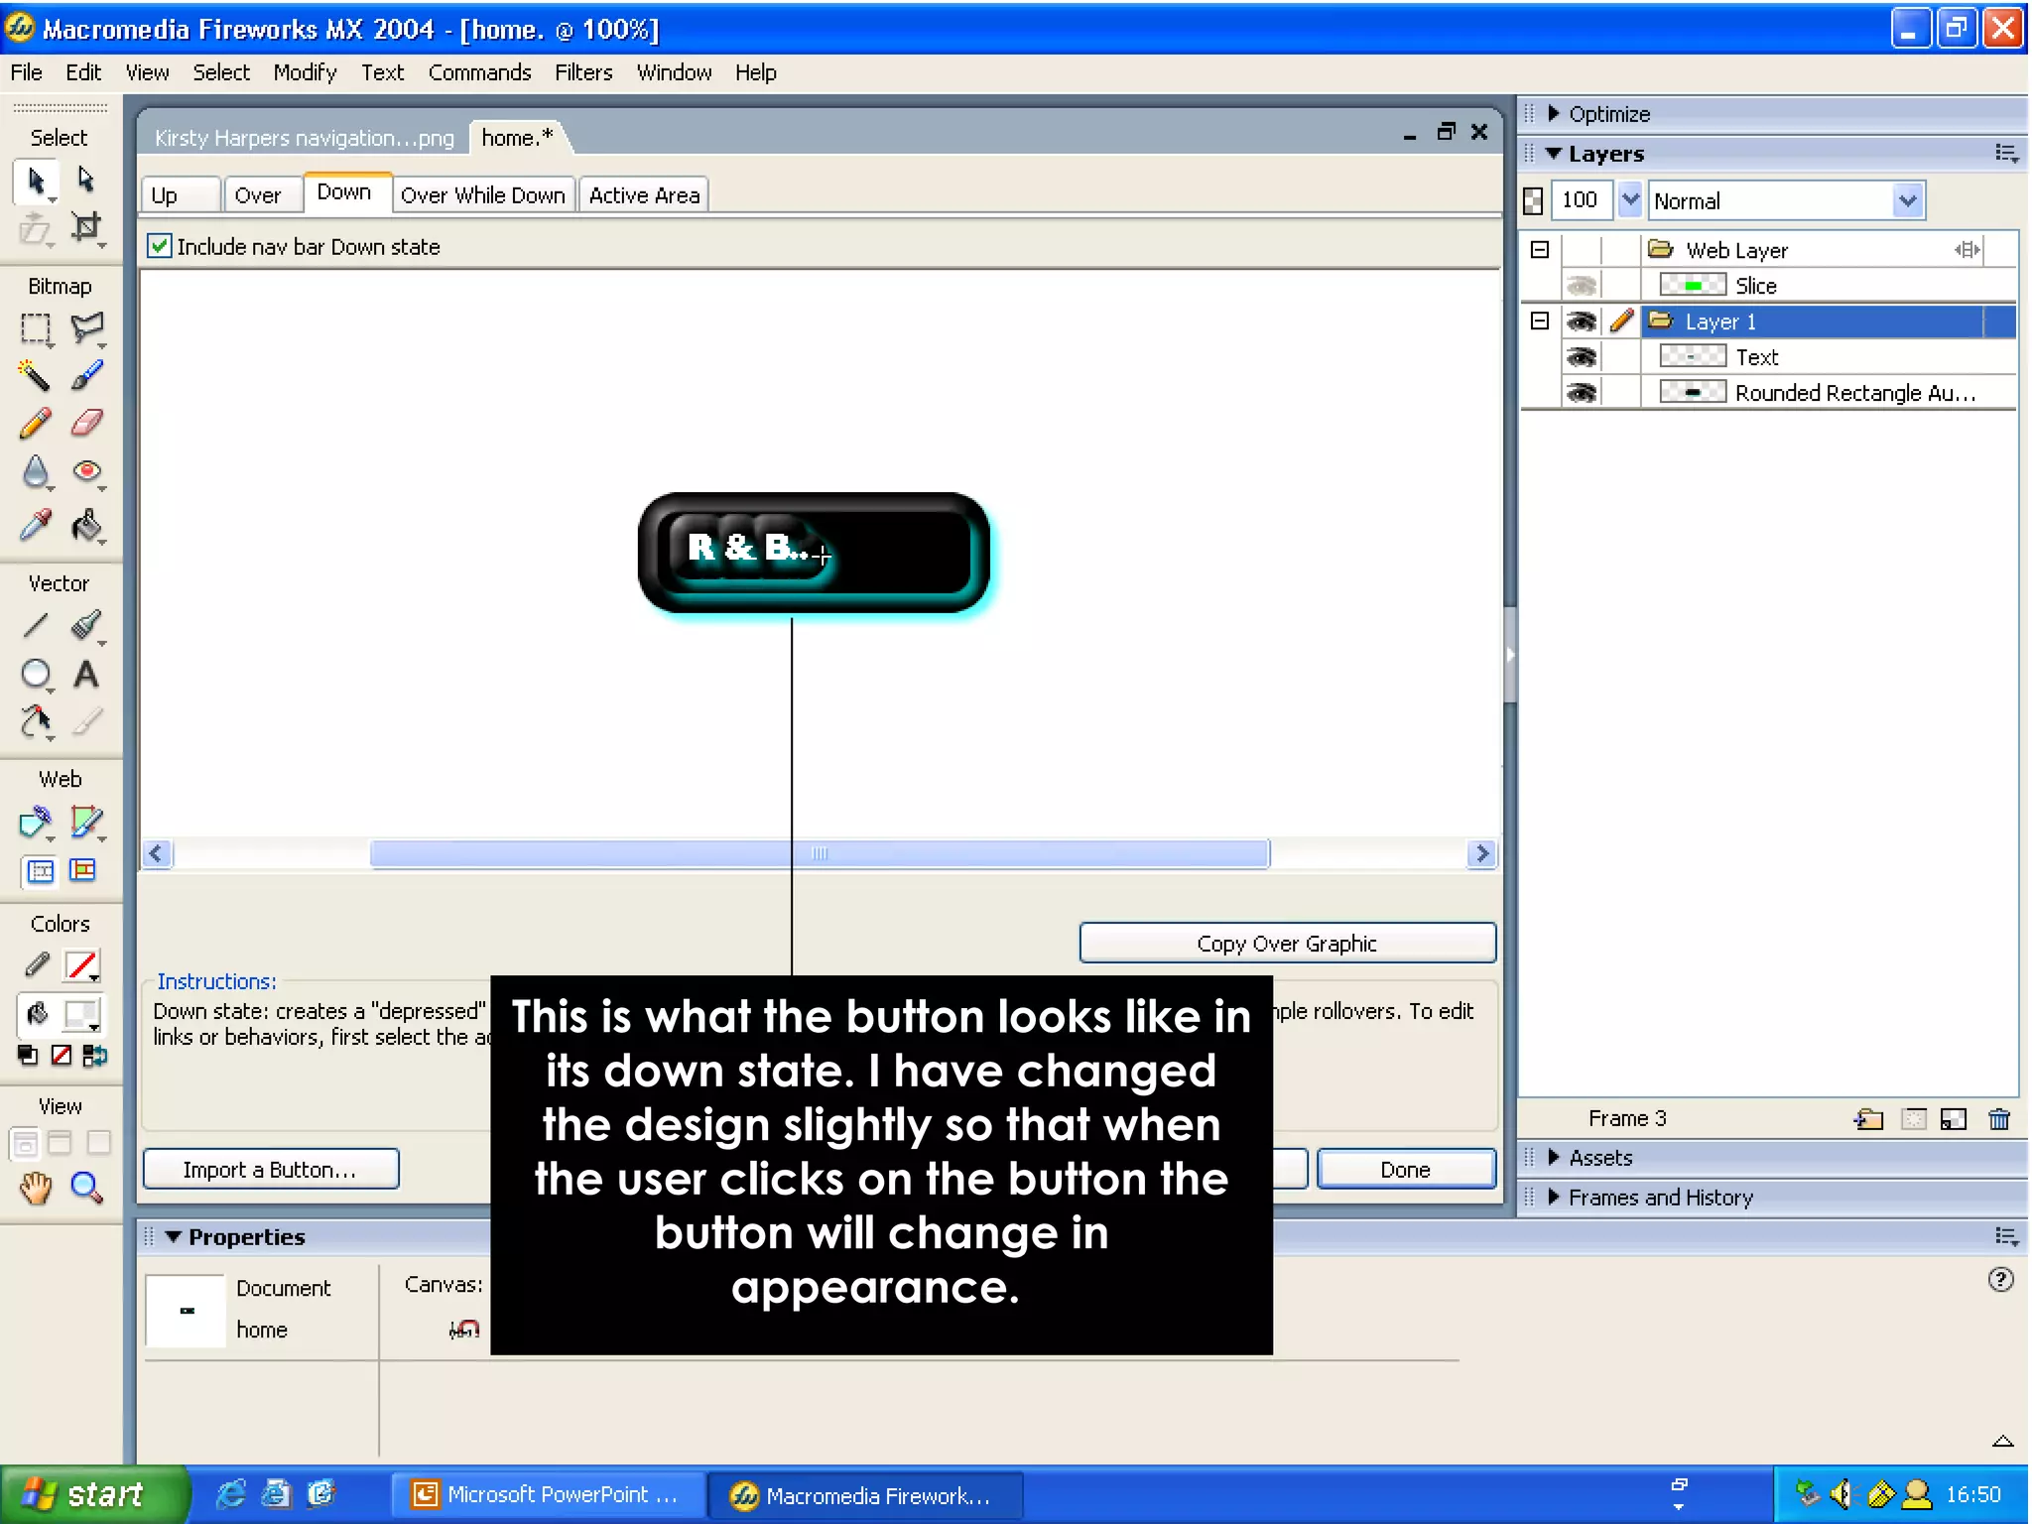2032x1524 pixels.
Task: Hide the Text layer with eye icon
Action: coord(1581,357)
